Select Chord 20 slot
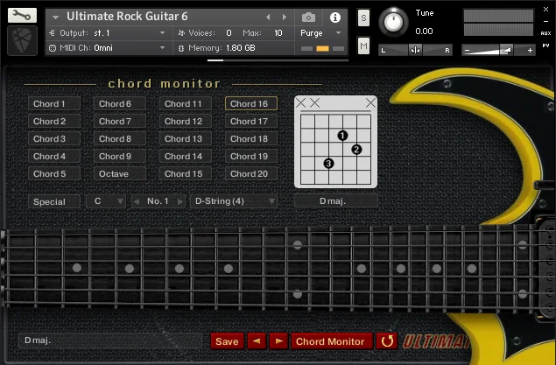The height and width of the screenshot is (365, 556). [251, 173]
